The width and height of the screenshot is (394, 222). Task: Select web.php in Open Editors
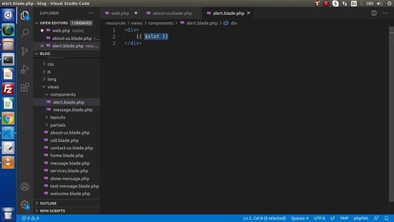(x=67, y=30)
